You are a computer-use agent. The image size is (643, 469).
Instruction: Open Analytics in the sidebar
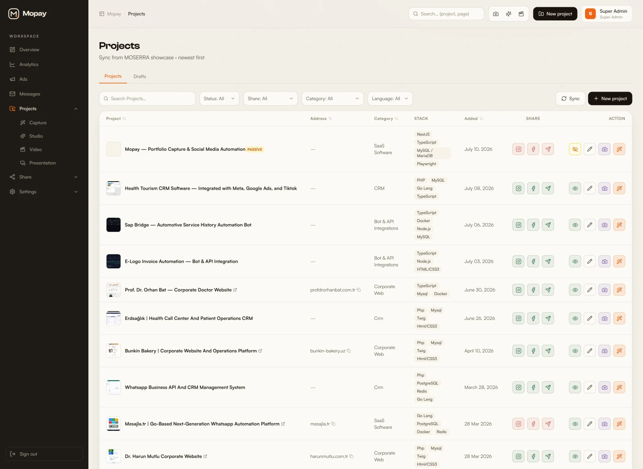click(44, 64)
